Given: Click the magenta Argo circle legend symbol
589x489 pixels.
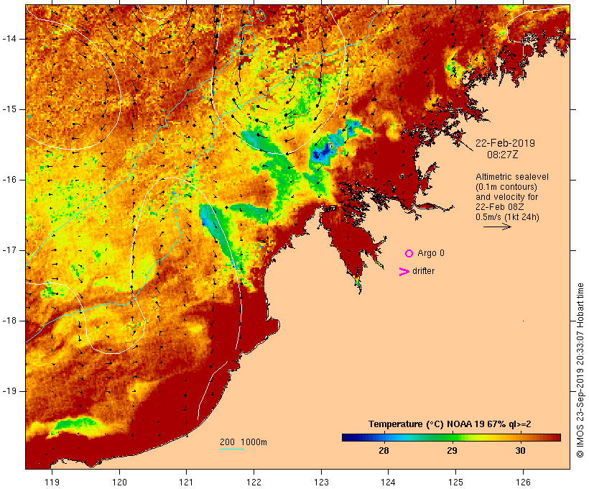Looking at the screenshot, I should pos(409,254).
